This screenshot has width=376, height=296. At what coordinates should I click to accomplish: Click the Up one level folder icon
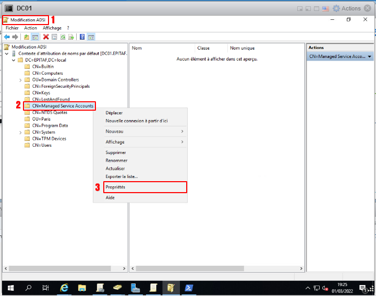[27, 37]
